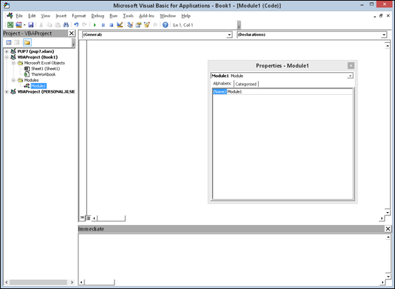Image resolution: width=395 pixels, height=289 pixels.
Task: Open the Format menu
Action: (x=79, y=16)
